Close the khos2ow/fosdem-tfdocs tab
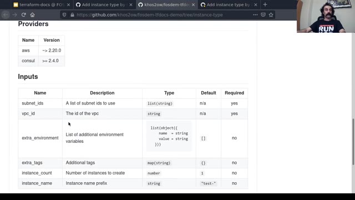Viewport: 355px width, 200px height. [193, 4]
